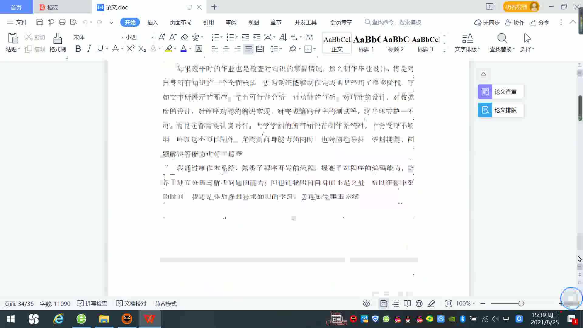Click the Paste icon
Viewport: 583px width, 328px height.
tap(13, 38)
